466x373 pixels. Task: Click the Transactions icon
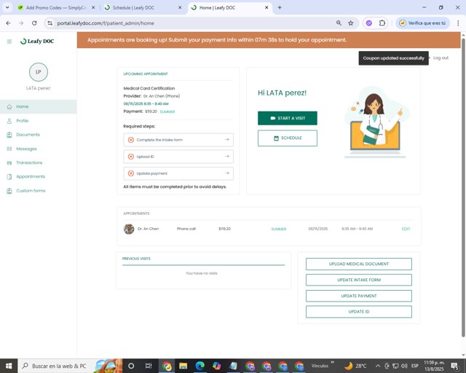coord(9,162)
